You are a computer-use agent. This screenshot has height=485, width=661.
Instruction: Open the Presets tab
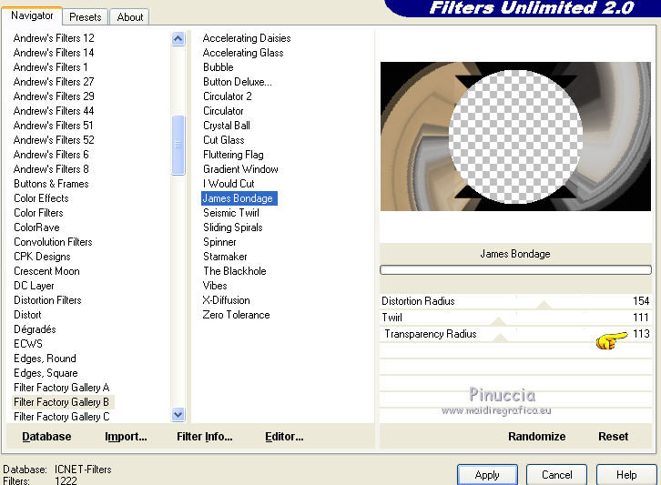click(86, 17)
